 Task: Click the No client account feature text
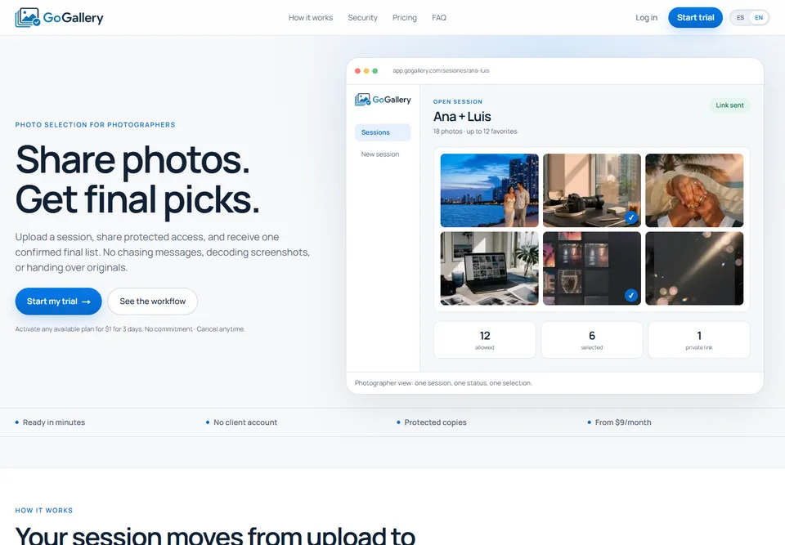pos(245,422)
